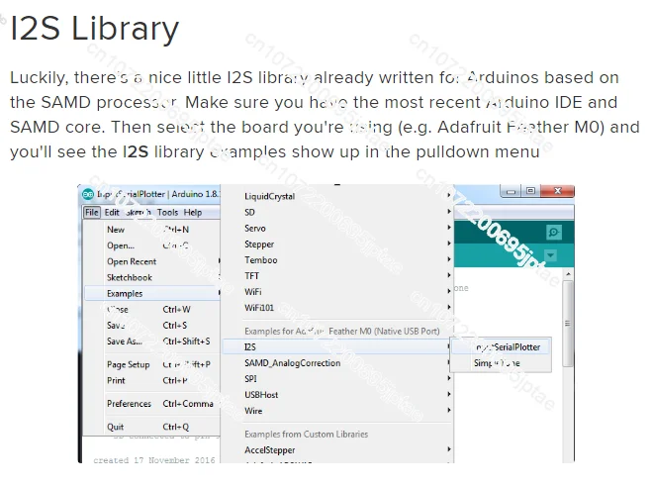
Task: Click 'Examples from Custom Libraries' header text
Action: coord(306,435)
